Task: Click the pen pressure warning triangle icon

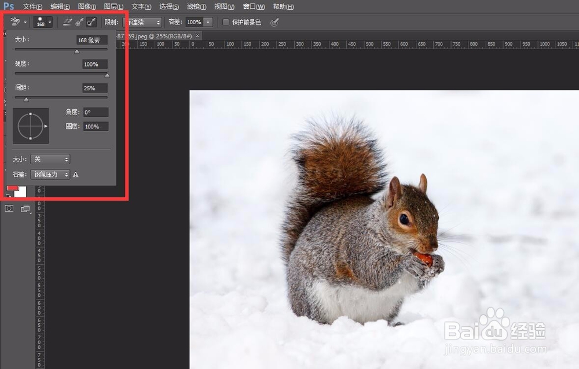Action: point(76,175)
